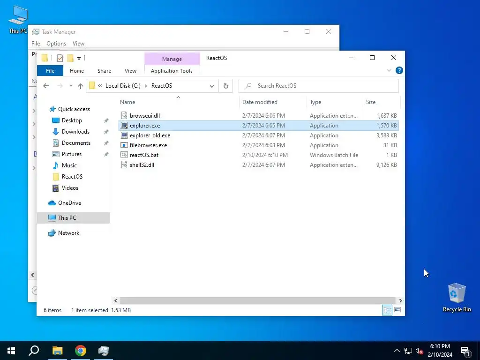Image resolution: width=480 pixels, height=360 pixels.
Task: Select the shell32.dll file icon
Action: coord(124,165)
